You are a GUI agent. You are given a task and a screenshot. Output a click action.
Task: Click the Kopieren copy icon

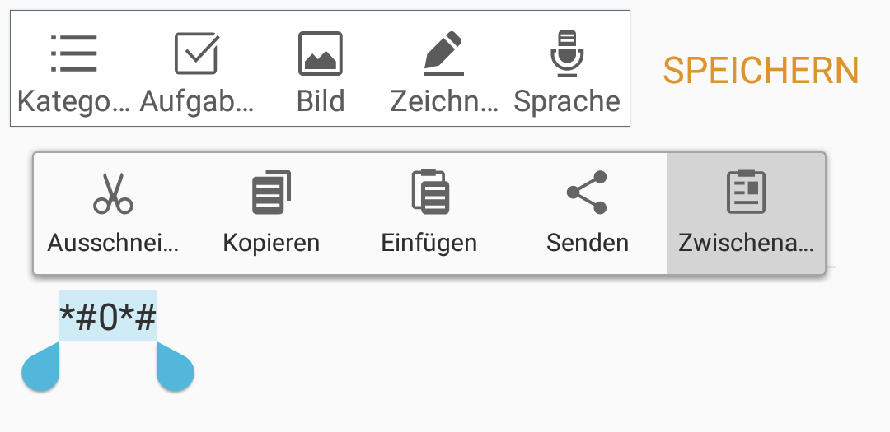click(271, 193)
